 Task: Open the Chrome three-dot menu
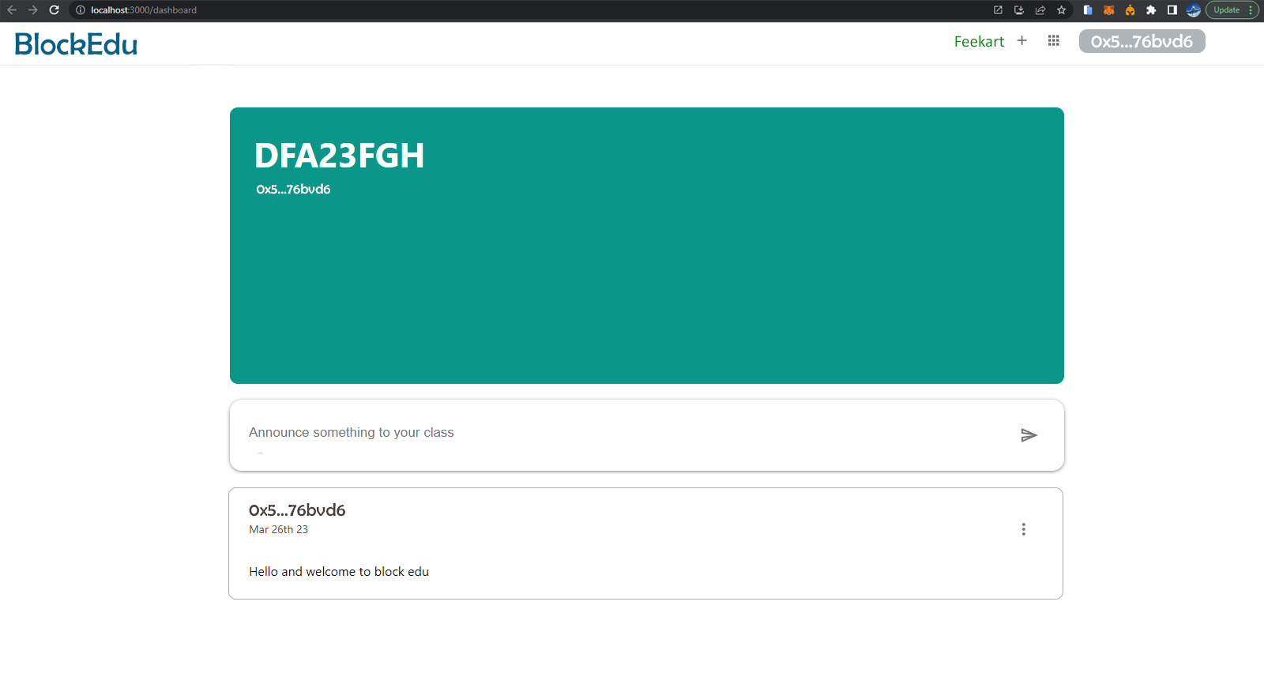click(x=1251, y=10)
